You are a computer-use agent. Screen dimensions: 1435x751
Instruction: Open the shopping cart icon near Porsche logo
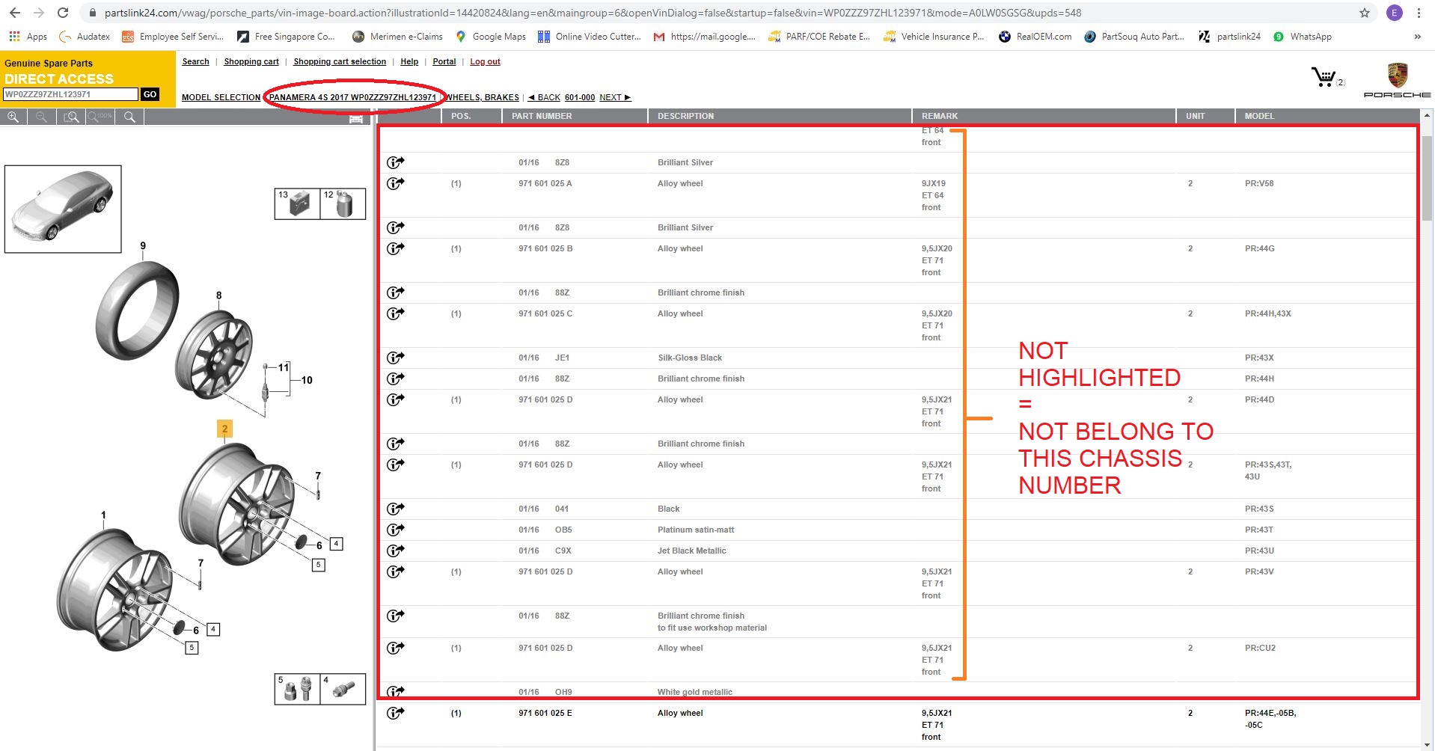click(x=1324, y=77)
